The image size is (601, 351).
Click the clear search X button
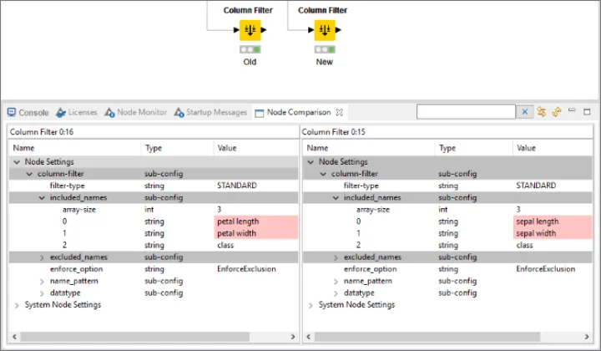point(525,112)
